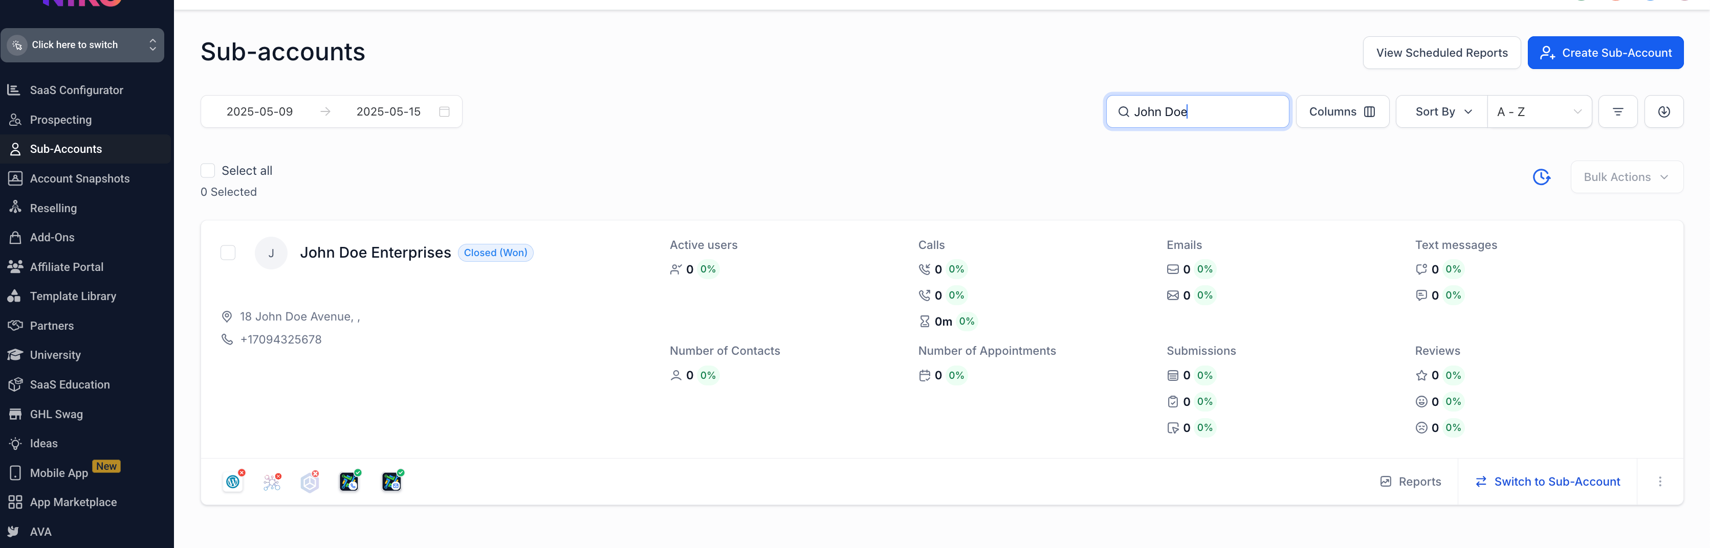The height and width of the screenshot is (548, 1710).
Task: Open the three-dot menu on the John Doe card
Action: coord(1660,482)
